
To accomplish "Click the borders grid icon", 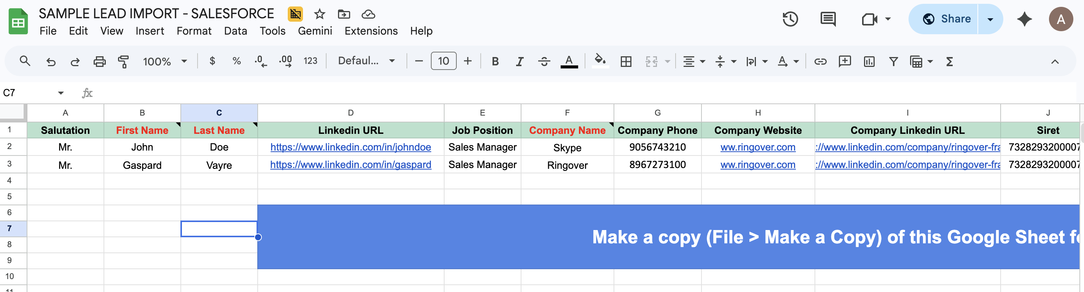I will tap(626, 61).
